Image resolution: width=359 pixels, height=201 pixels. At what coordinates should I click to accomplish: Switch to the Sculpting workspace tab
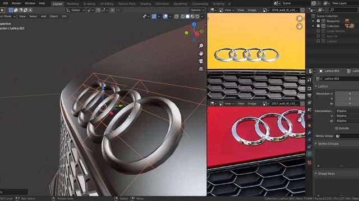click(x=89, y=4)
